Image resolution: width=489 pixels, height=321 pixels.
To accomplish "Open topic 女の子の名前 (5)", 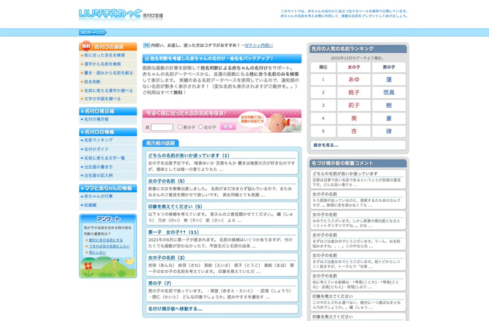I will coord(166,181).
